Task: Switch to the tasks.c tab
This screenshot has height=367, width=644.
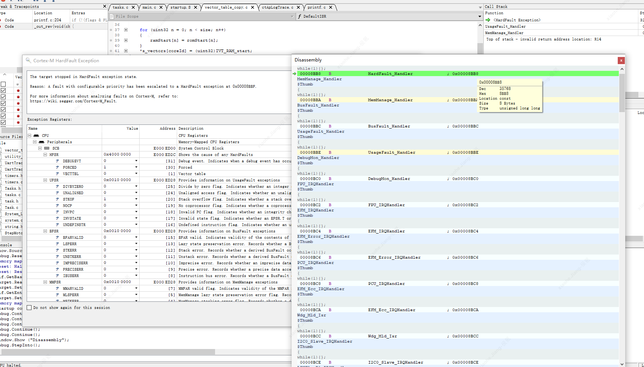Action: pyautogui.click(x=120, y=7)
